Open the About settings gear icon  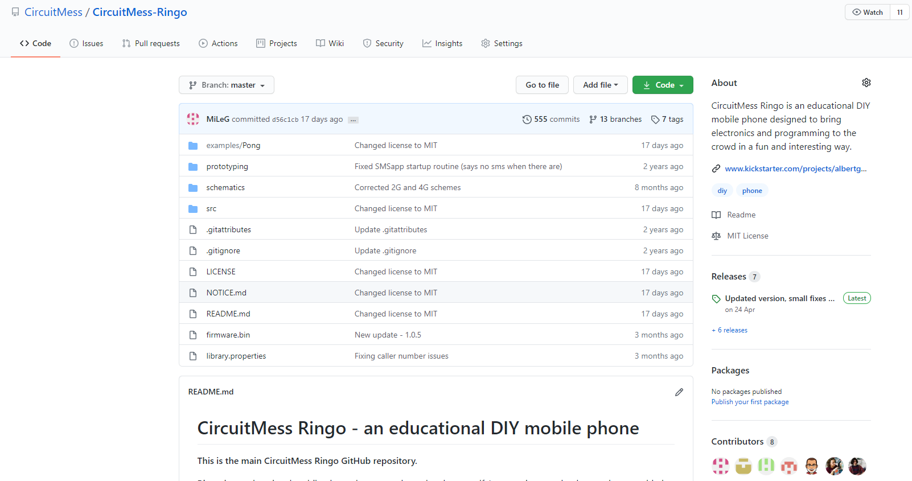click(x=866, y=83)
